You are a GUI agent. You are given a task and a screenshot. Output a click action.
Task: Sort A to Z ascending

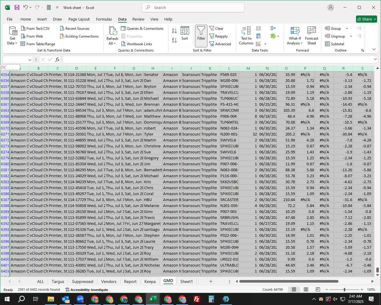[174, 30]
